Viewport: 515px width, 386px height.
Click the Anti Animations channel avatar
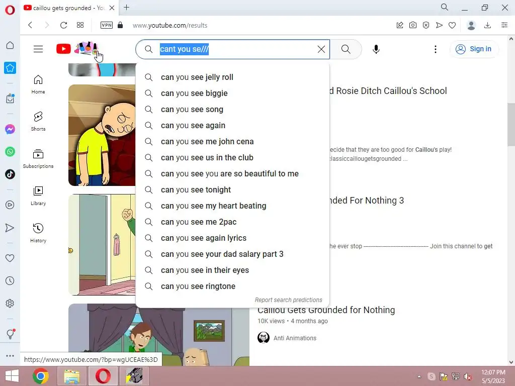[264, 337]
